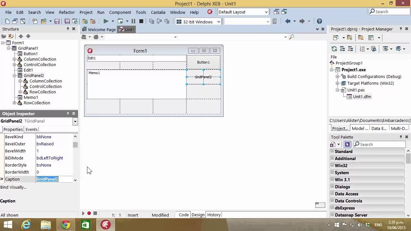The height and width of the screenshot is (231, 411).
Task: Click the Caption value field GridPanel2
Action: coord(55,179)
